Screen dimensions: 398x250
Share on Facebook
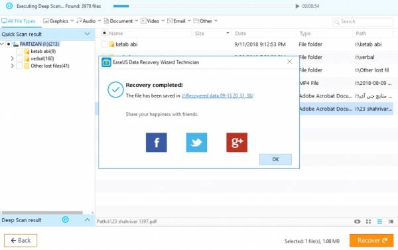coord(157,143)
